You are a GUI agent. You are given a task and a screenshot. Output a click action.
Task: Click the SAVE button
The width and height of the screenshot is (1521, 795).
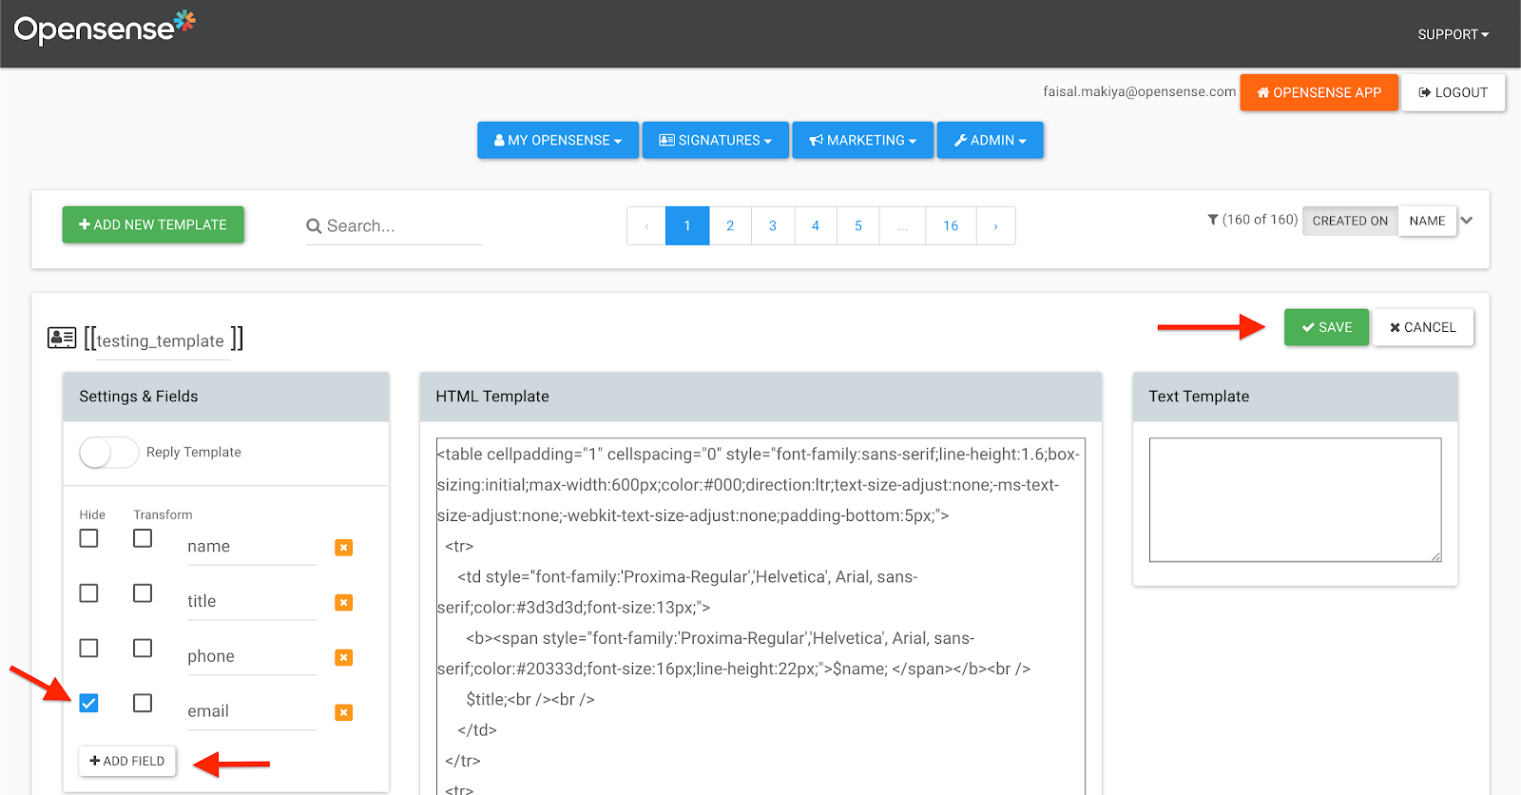1326,327
